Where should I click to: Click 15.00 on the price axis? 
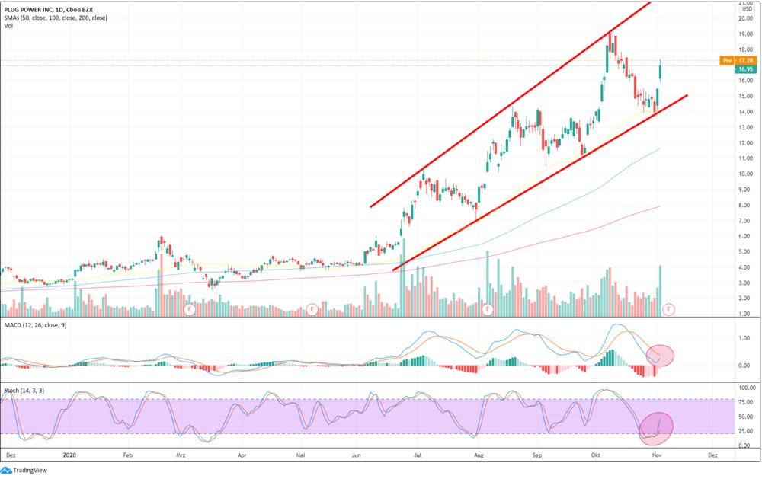click(745, 96)
